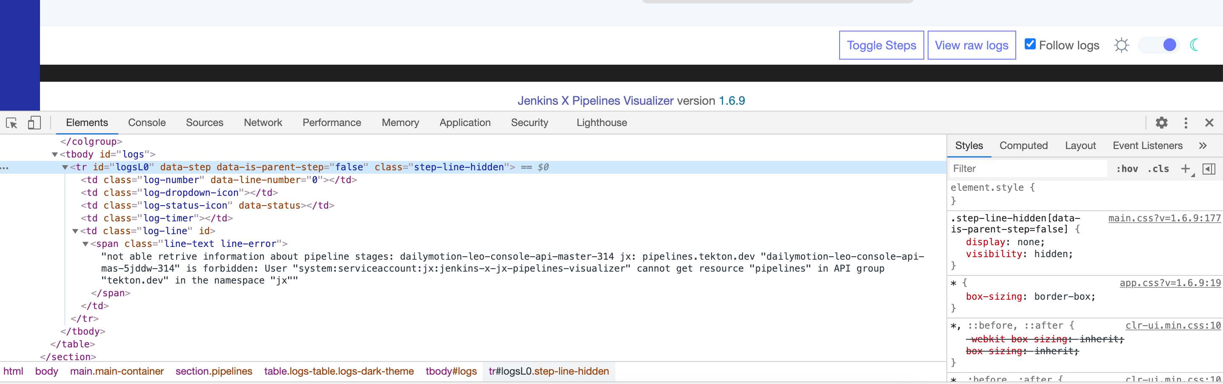Collapse the span line-error element
This screenshot has height=384, width=1223.
(x=85, y=244)
